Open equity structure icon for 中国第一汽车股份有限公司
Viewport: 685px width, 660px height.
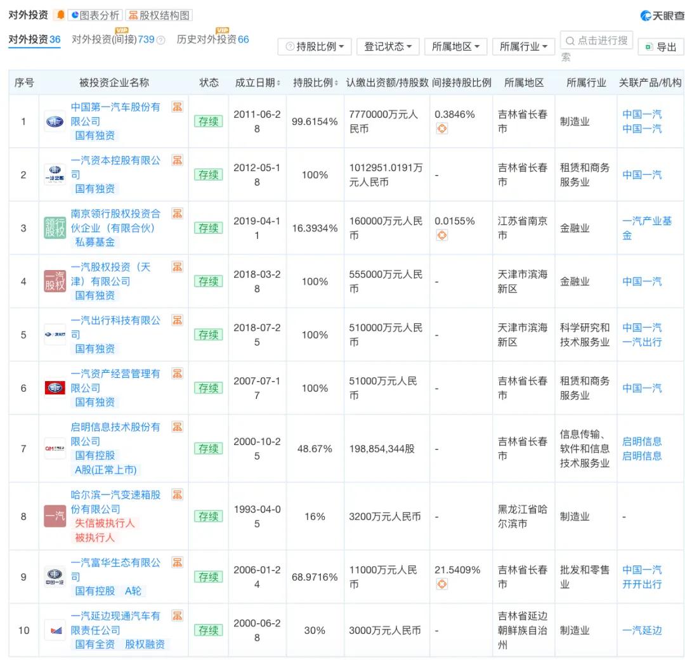178,107
